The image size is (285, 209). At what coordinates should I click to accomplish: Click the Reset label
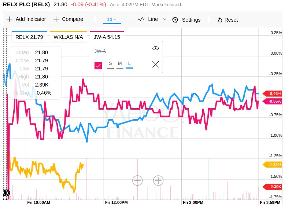[x=231, y=20]
